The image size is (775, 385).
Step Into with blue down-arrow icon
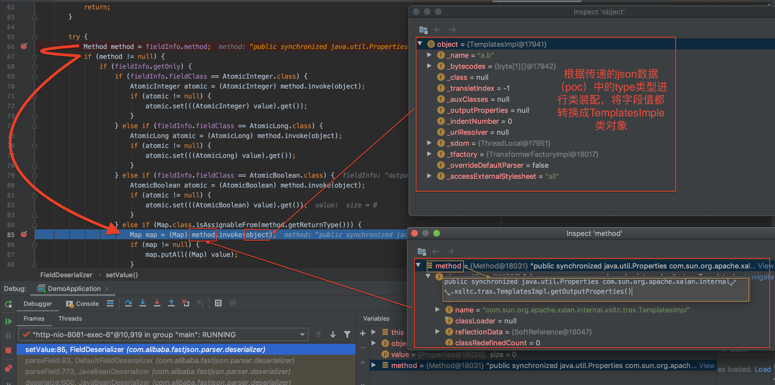point(142,303)
